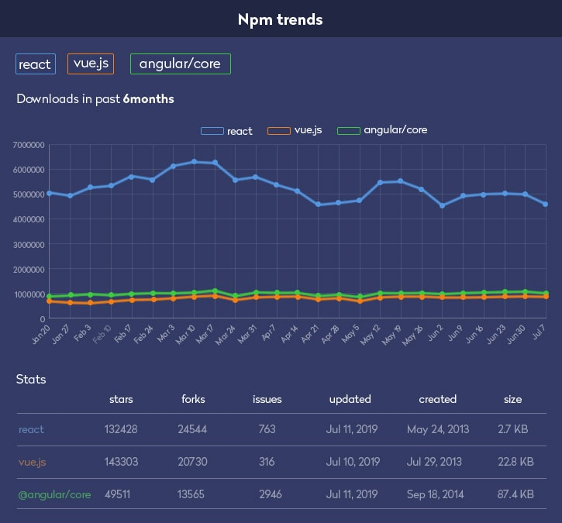Toggle react series in chart legend
The image size is (562, 523).
240,131
